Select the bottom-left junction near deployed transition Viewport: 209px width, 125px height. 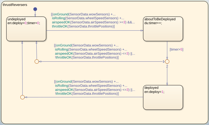click(x=22, y=97)
